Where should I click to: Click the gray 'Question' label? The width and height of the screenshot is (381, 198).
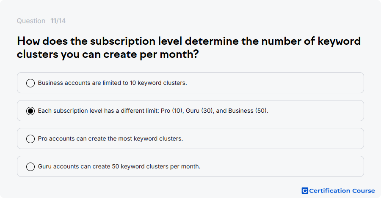pos(31,21)
